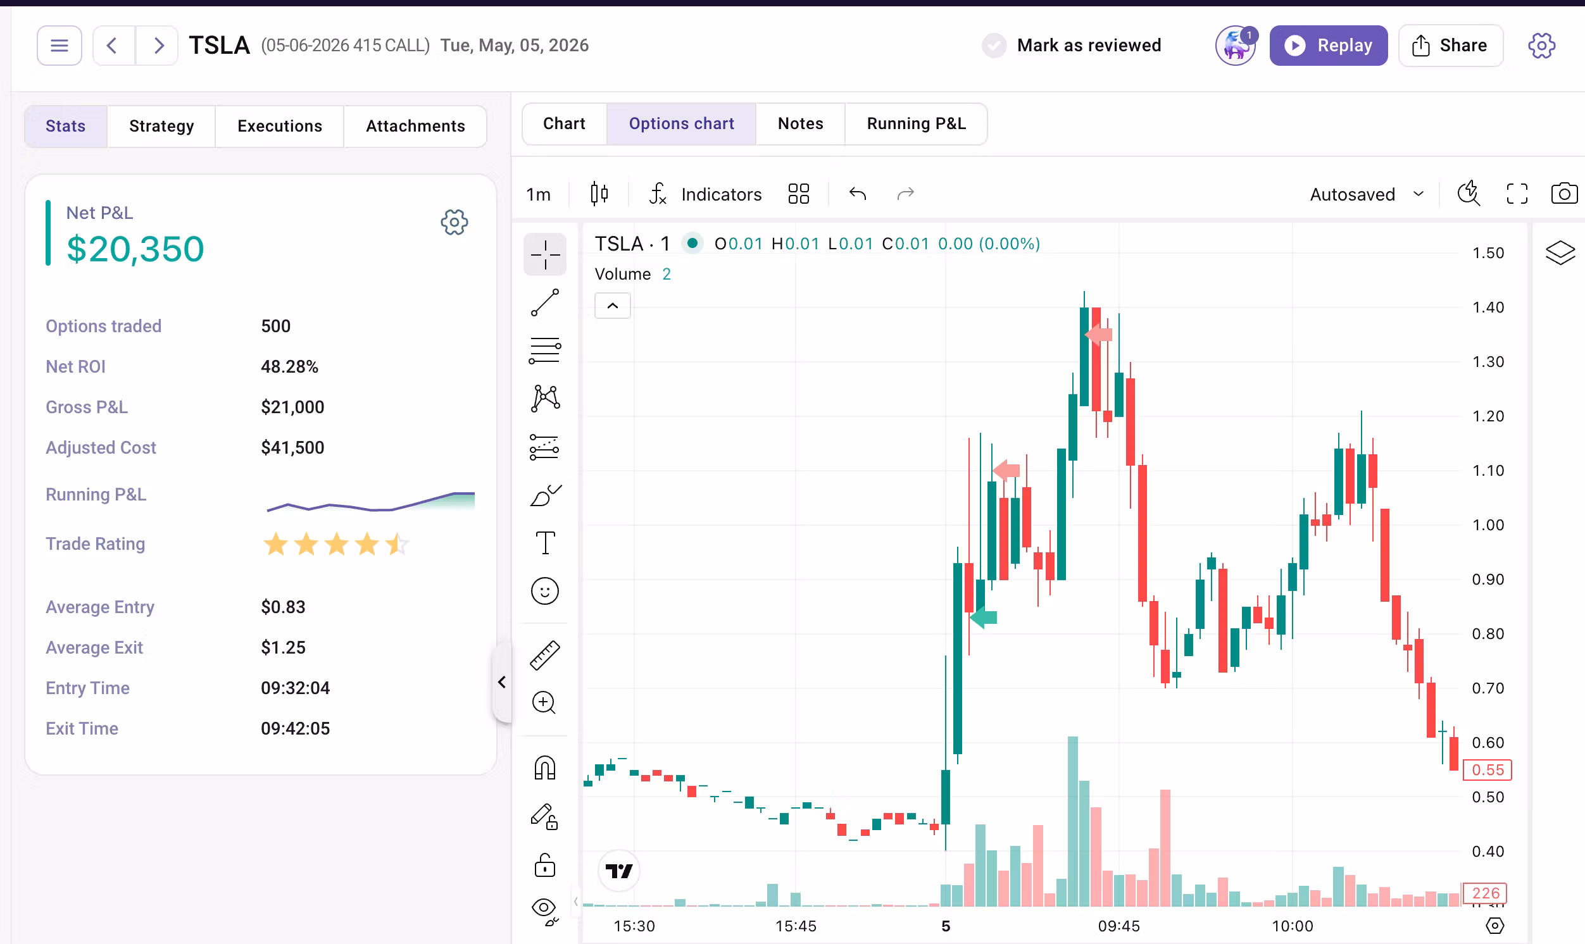Click the TradingView logo
Viewport: 1585px width, 944px height.
(619, 870)
